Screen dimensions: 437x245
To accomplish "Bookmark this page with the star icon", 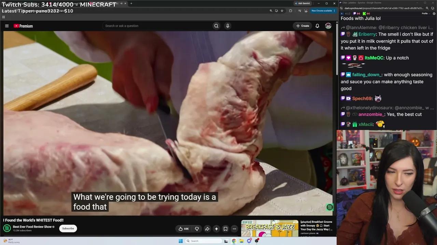I will point(282,11).
